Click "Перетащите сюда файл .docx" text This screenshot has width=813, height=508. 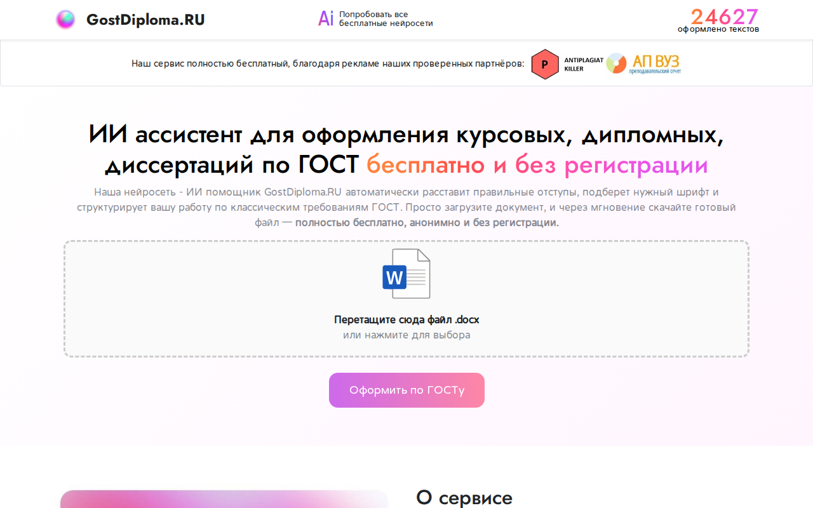coord(406,320)
